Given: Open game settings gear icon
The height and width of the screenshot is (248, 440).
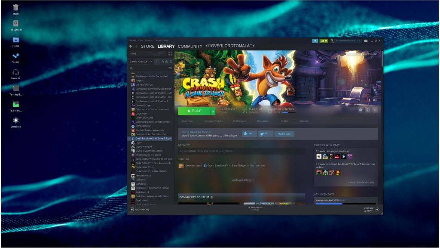Looking at the screenshot, I should coord(360,110).
